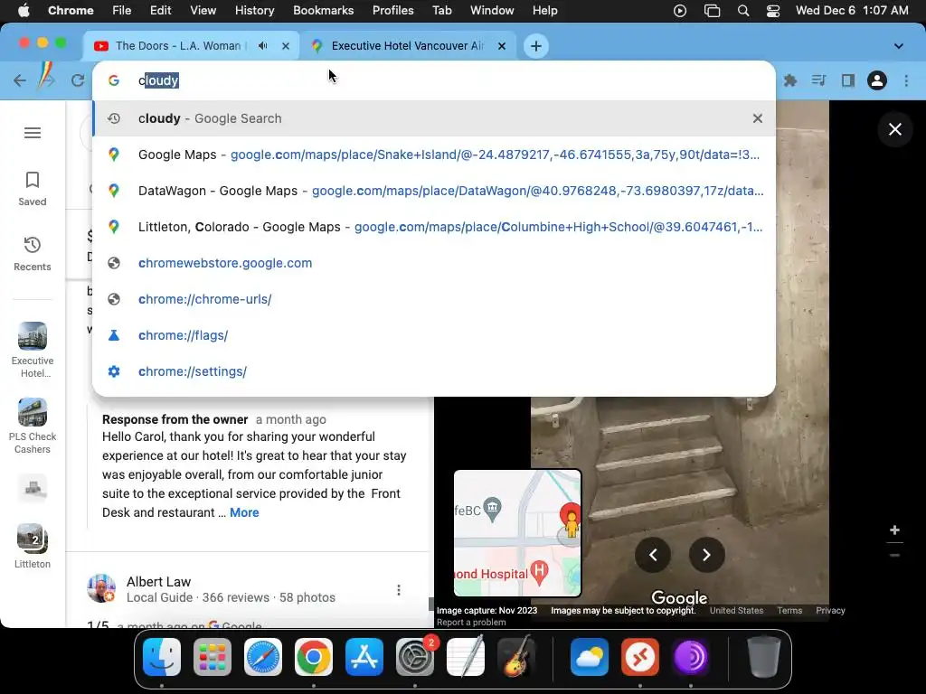Screen dimensions: 926x694
Task: Mute audio on The Doors tab
Action: [263, 45]
